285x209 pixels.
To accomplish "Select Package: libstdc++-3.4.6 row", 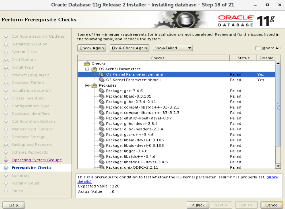I will [176, 156].
